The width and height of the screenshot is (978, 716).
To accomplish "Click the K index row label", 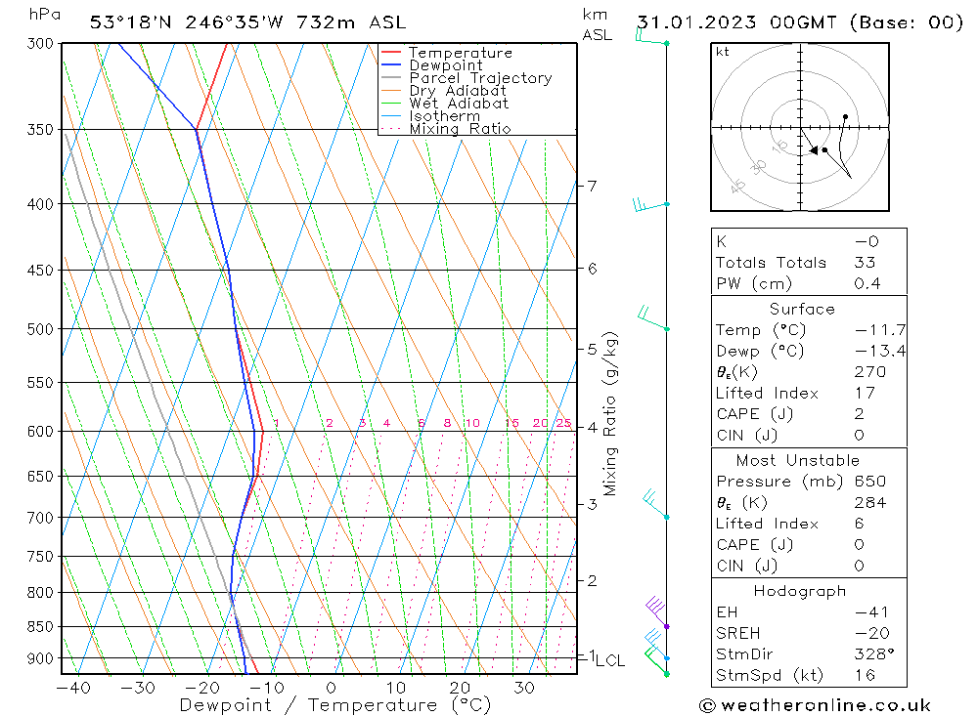I will tap(721, 241).
